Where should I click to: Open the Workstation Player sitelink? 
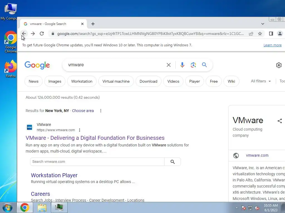(x=54, y=175)
